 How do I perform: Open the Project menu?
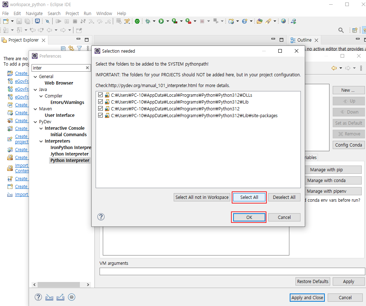click(72, 13)
